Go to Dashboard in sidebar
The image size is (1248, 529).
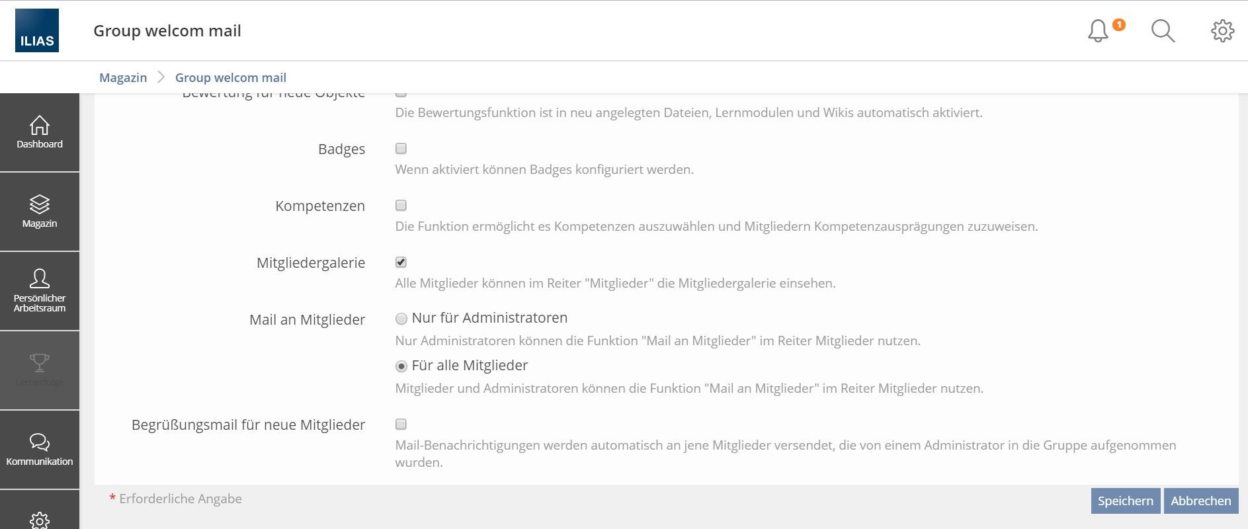(x=40, y=132)
